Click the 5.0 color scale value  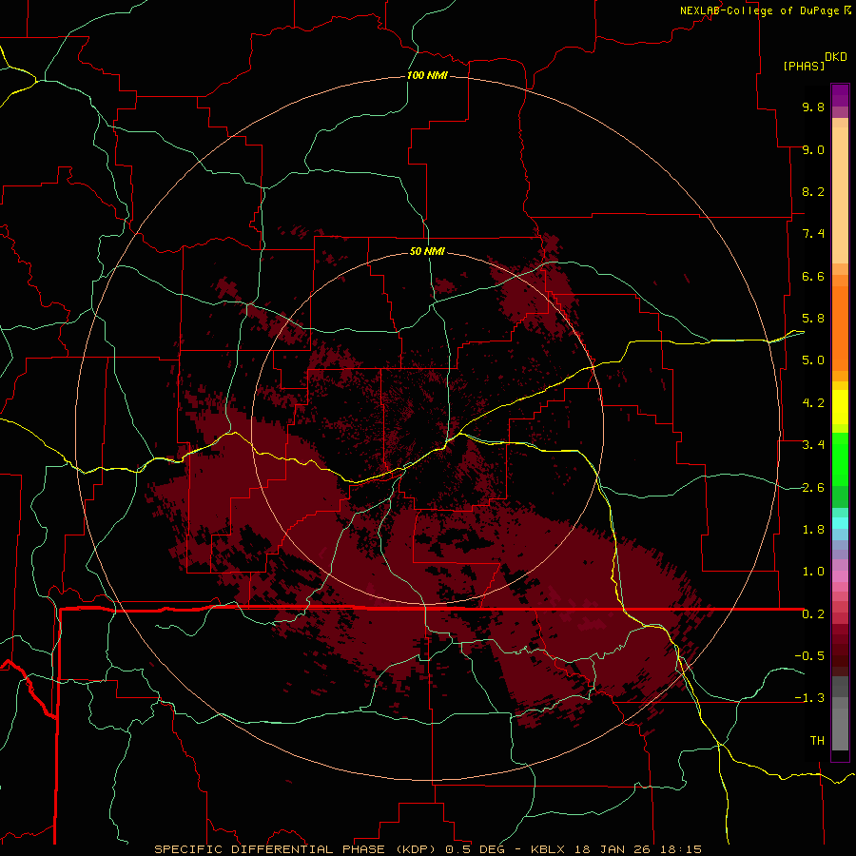tap(813, 360)
